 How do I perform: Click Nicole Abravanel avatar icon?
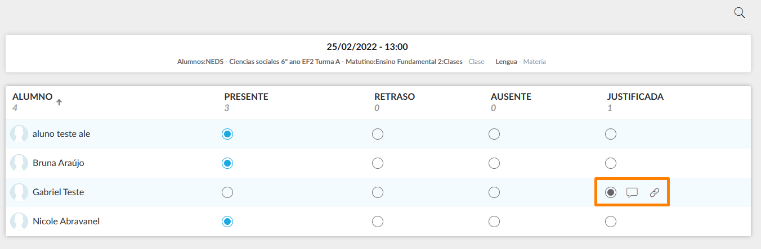point(20,222)
